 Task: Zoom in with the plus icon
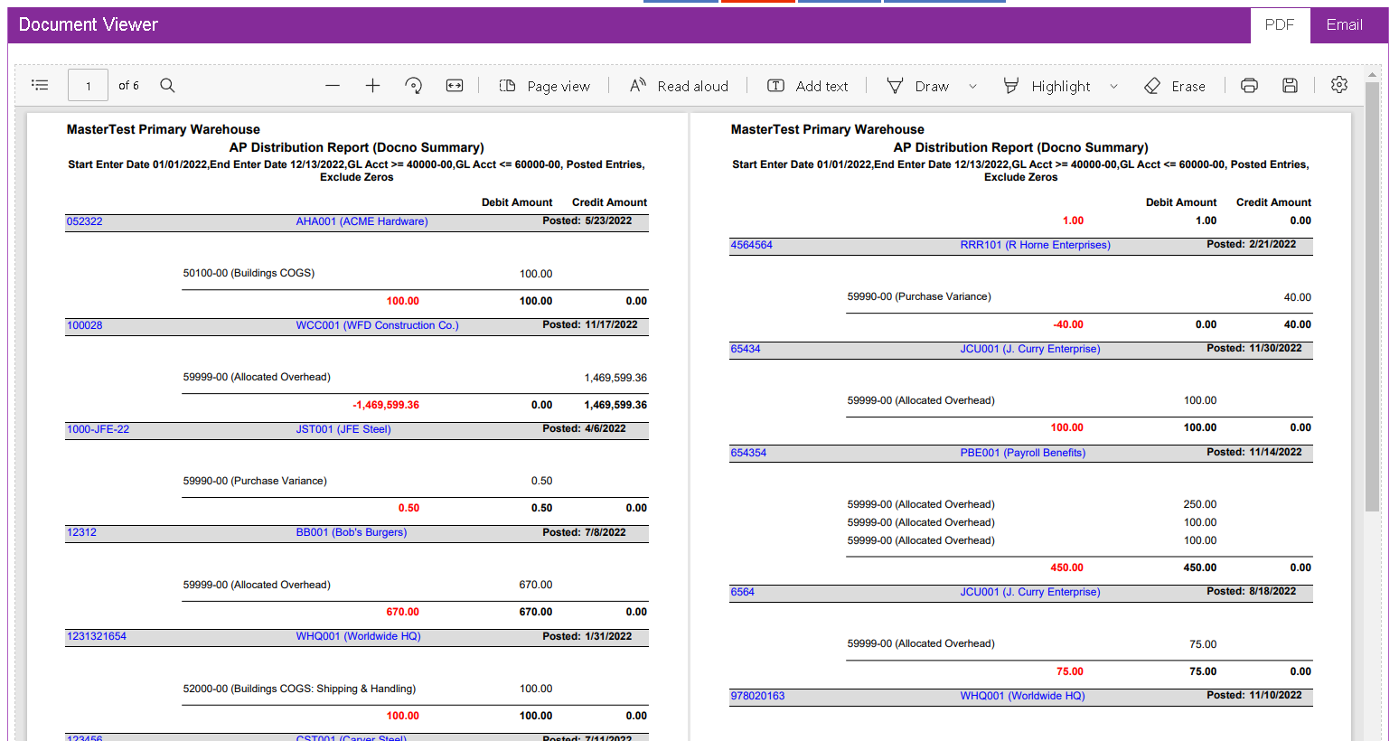pos(372,85)
